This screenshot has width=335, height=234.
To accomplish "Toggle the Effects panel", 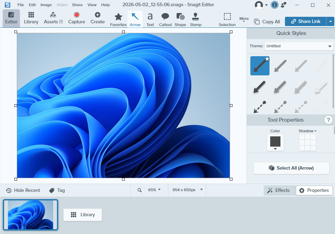I will 279,190.
